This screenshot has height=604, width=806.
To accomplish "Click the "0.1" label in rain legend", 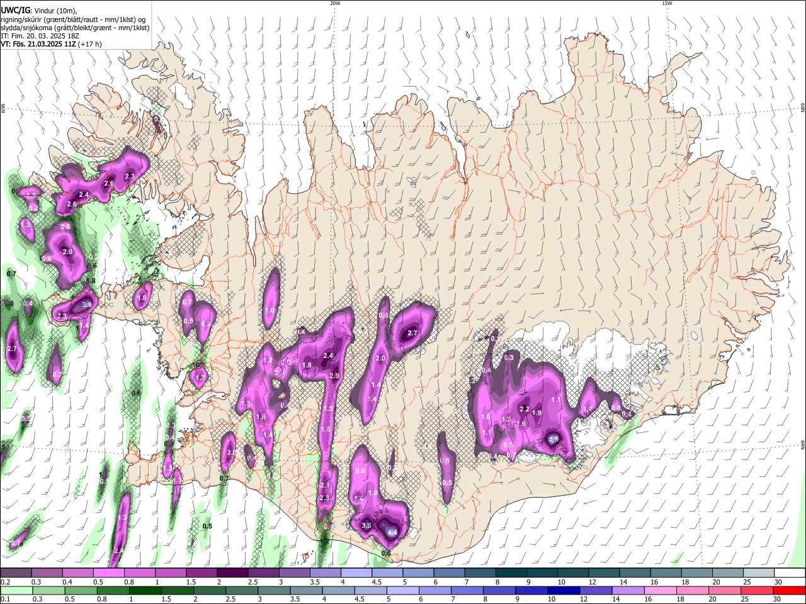I will pos(6,600).
